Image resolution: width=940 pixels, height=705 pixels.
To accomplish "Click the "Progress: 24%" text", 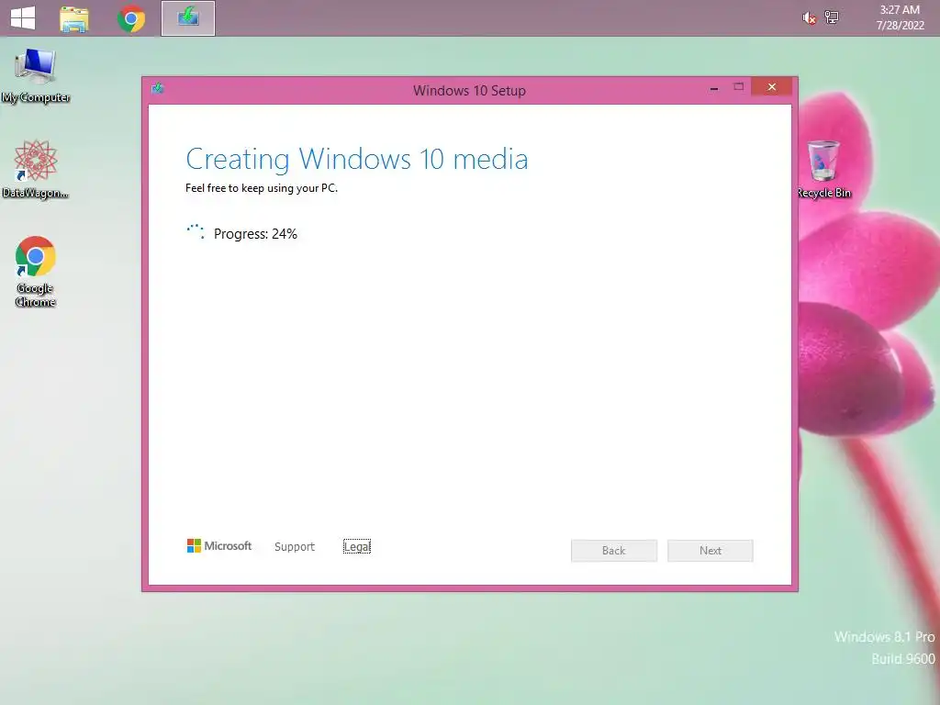I will (255, 234).
